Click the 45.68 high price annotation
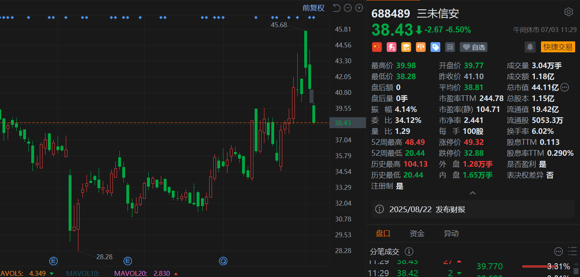 (x=279, y=25)
